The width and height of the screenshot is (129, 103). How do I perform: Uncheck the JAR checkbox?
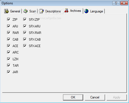pyautogui.click(x=9, y=72)
